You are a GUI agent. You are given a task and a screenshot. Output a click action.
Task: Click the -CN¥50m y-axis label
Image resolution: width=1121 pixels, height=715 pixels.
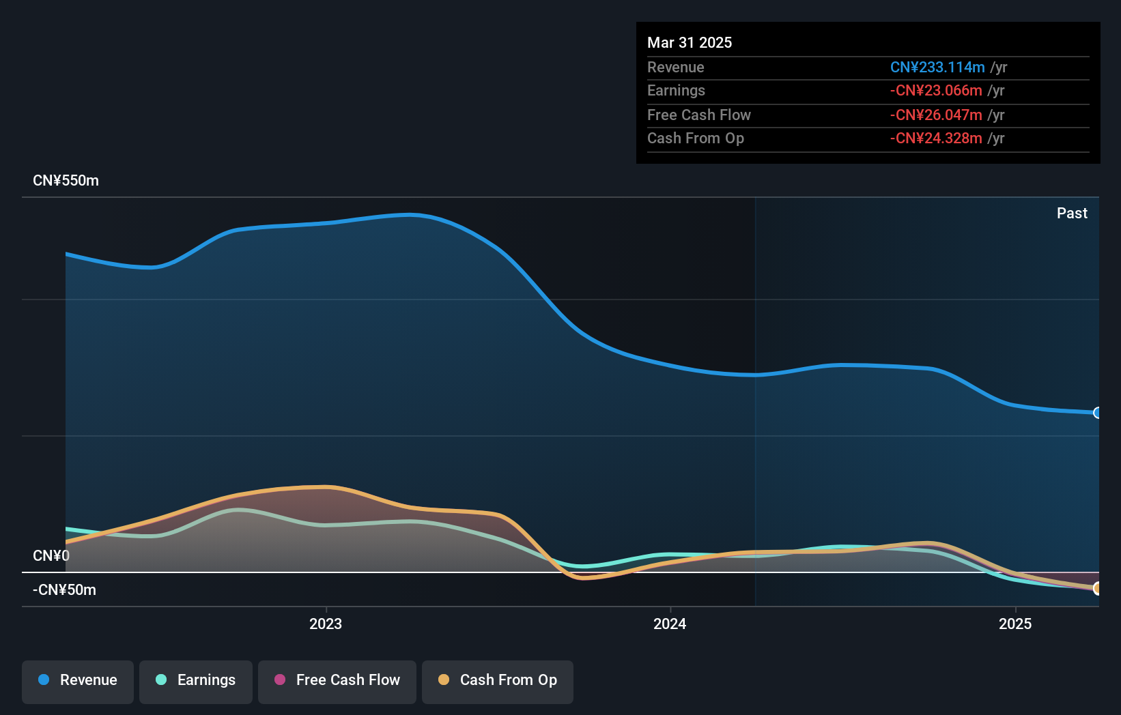(x=64, y=589)
